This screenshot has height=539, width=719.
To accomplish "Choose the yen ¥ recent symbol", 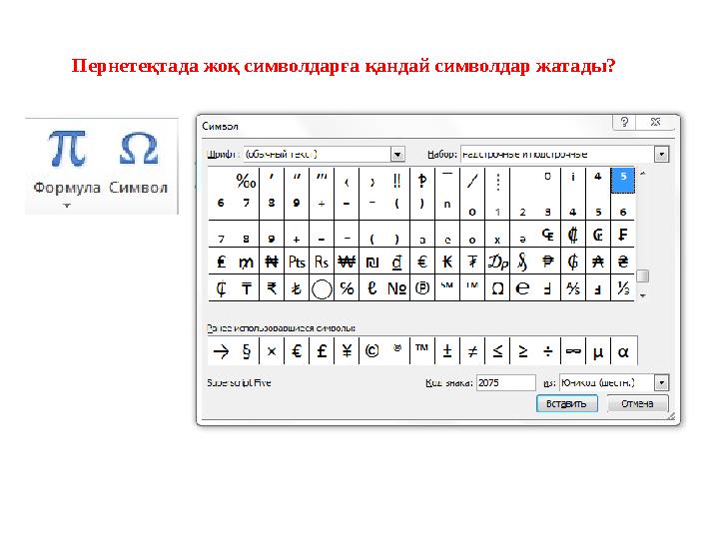I will pyautogui.click(x=347, y=351).
